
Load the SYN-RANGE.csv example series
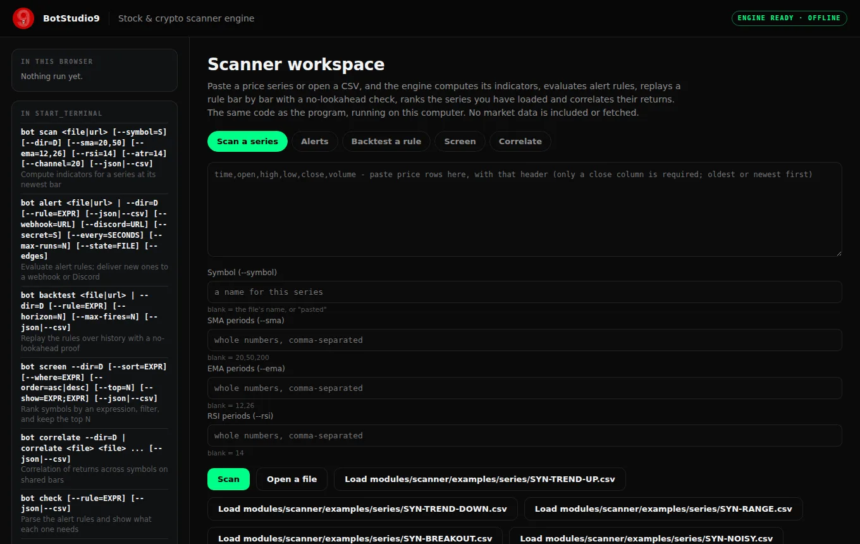(x=663, y=509)
